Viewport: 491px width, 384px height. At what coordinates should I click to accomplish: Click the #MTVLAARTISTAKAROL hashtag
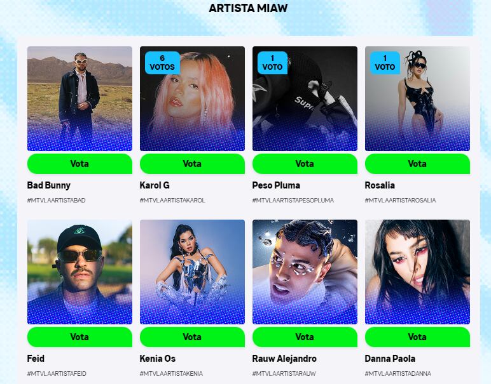pyautogui.click(x=172, y=201)
